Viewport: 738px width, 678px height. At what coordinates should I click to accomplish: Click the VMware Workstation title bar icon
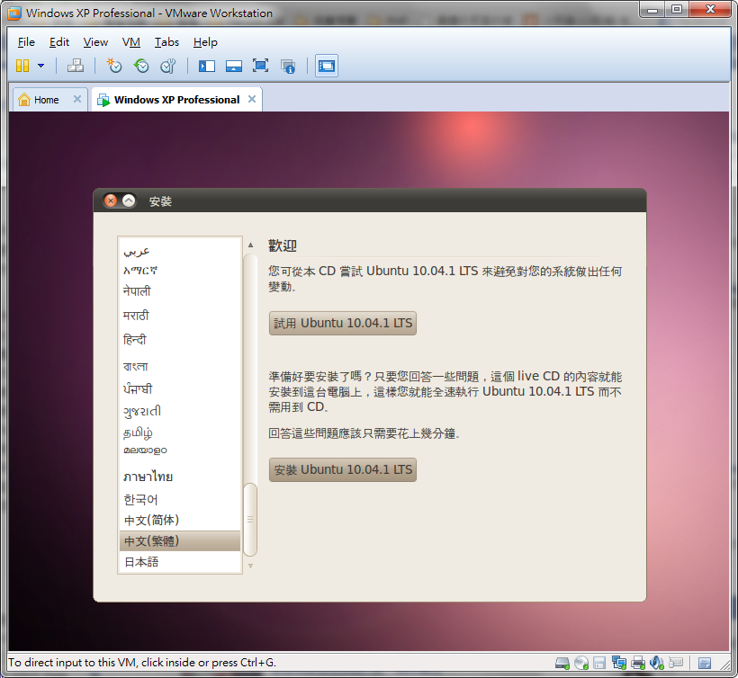click(14, 13)
